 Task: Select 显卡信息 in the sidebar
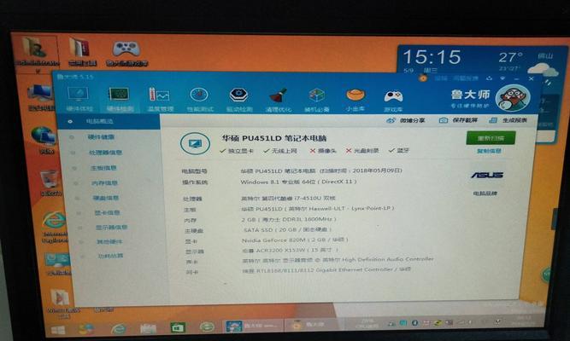[107, 212]
